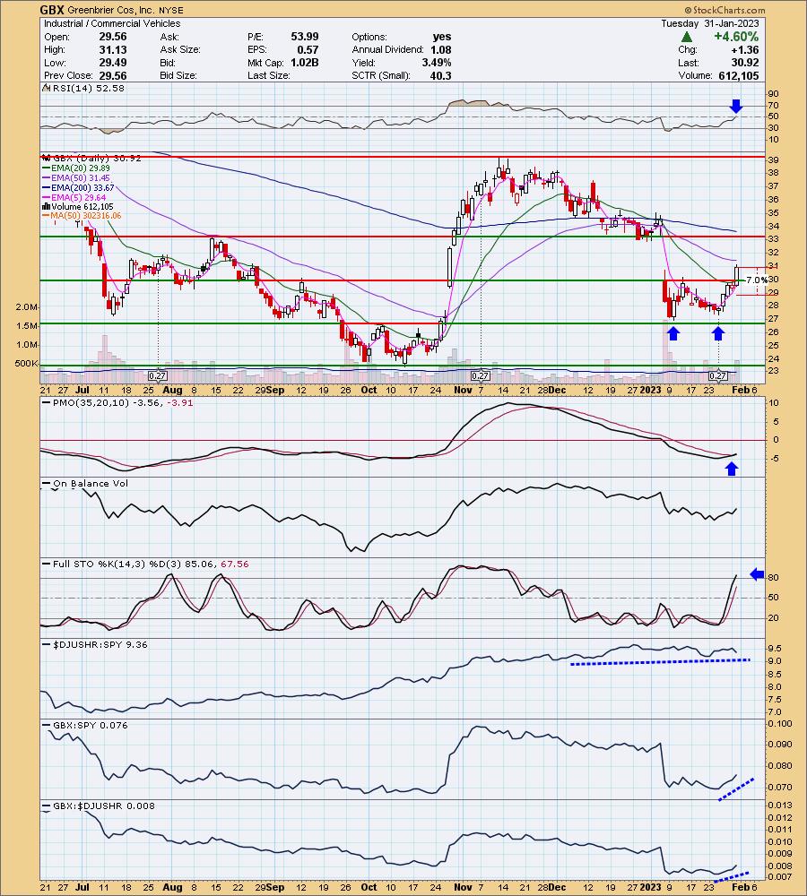This screenshot has width=807, height=896.
Task: Click the PMO(35,20,10) indicator label
Action: pos(117,403)
